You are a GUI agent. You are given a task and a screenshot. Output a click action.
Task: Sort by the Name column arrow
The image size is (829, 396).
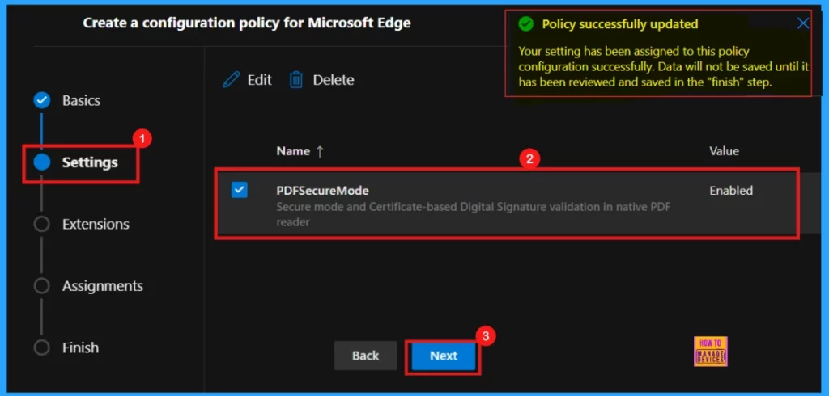[319, 152]
